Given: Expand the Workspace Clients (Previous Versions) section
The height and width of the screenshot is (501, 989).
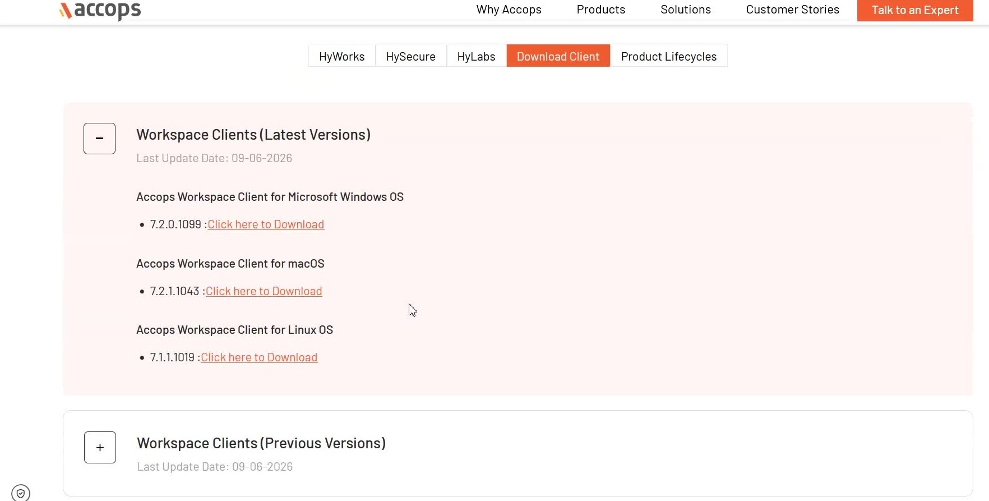Looking at the screenshot, I should [100, 447].
